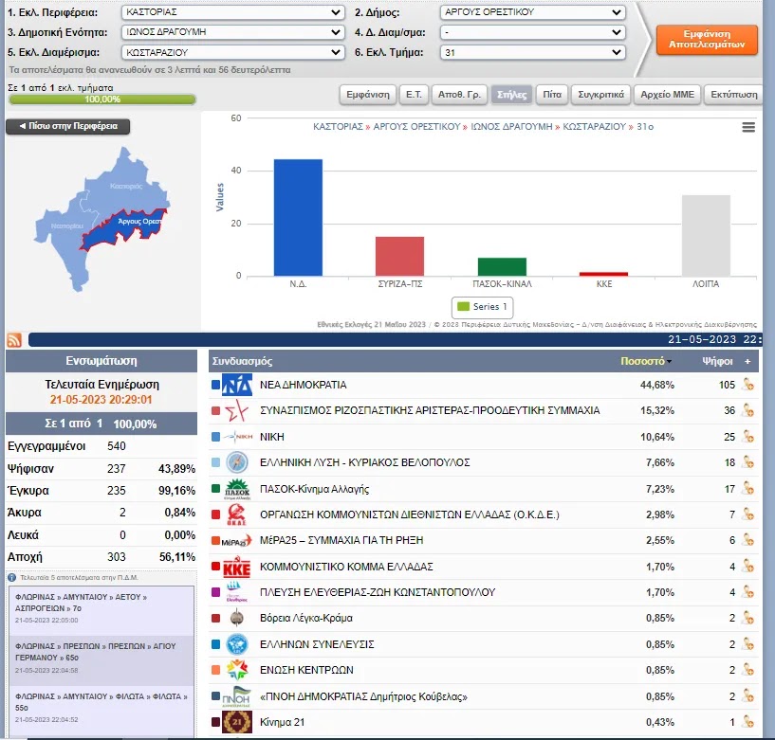Click the Εγγεγραμμένοι 540 row
This screenshot has height=740, width=775.
click(101, 446)
